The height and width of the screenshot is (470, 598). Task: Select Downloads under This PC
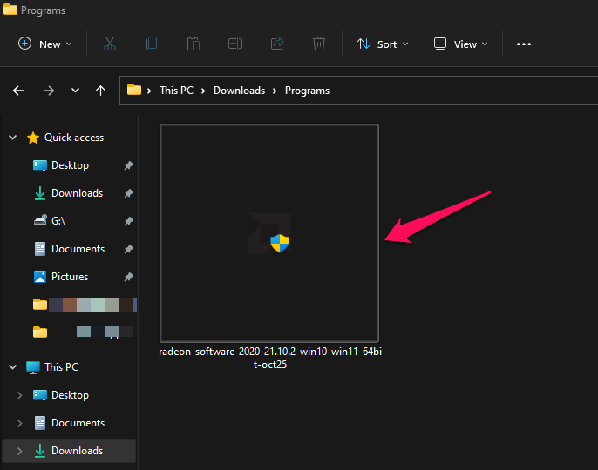pyautogui.click(x=77, y=451)
